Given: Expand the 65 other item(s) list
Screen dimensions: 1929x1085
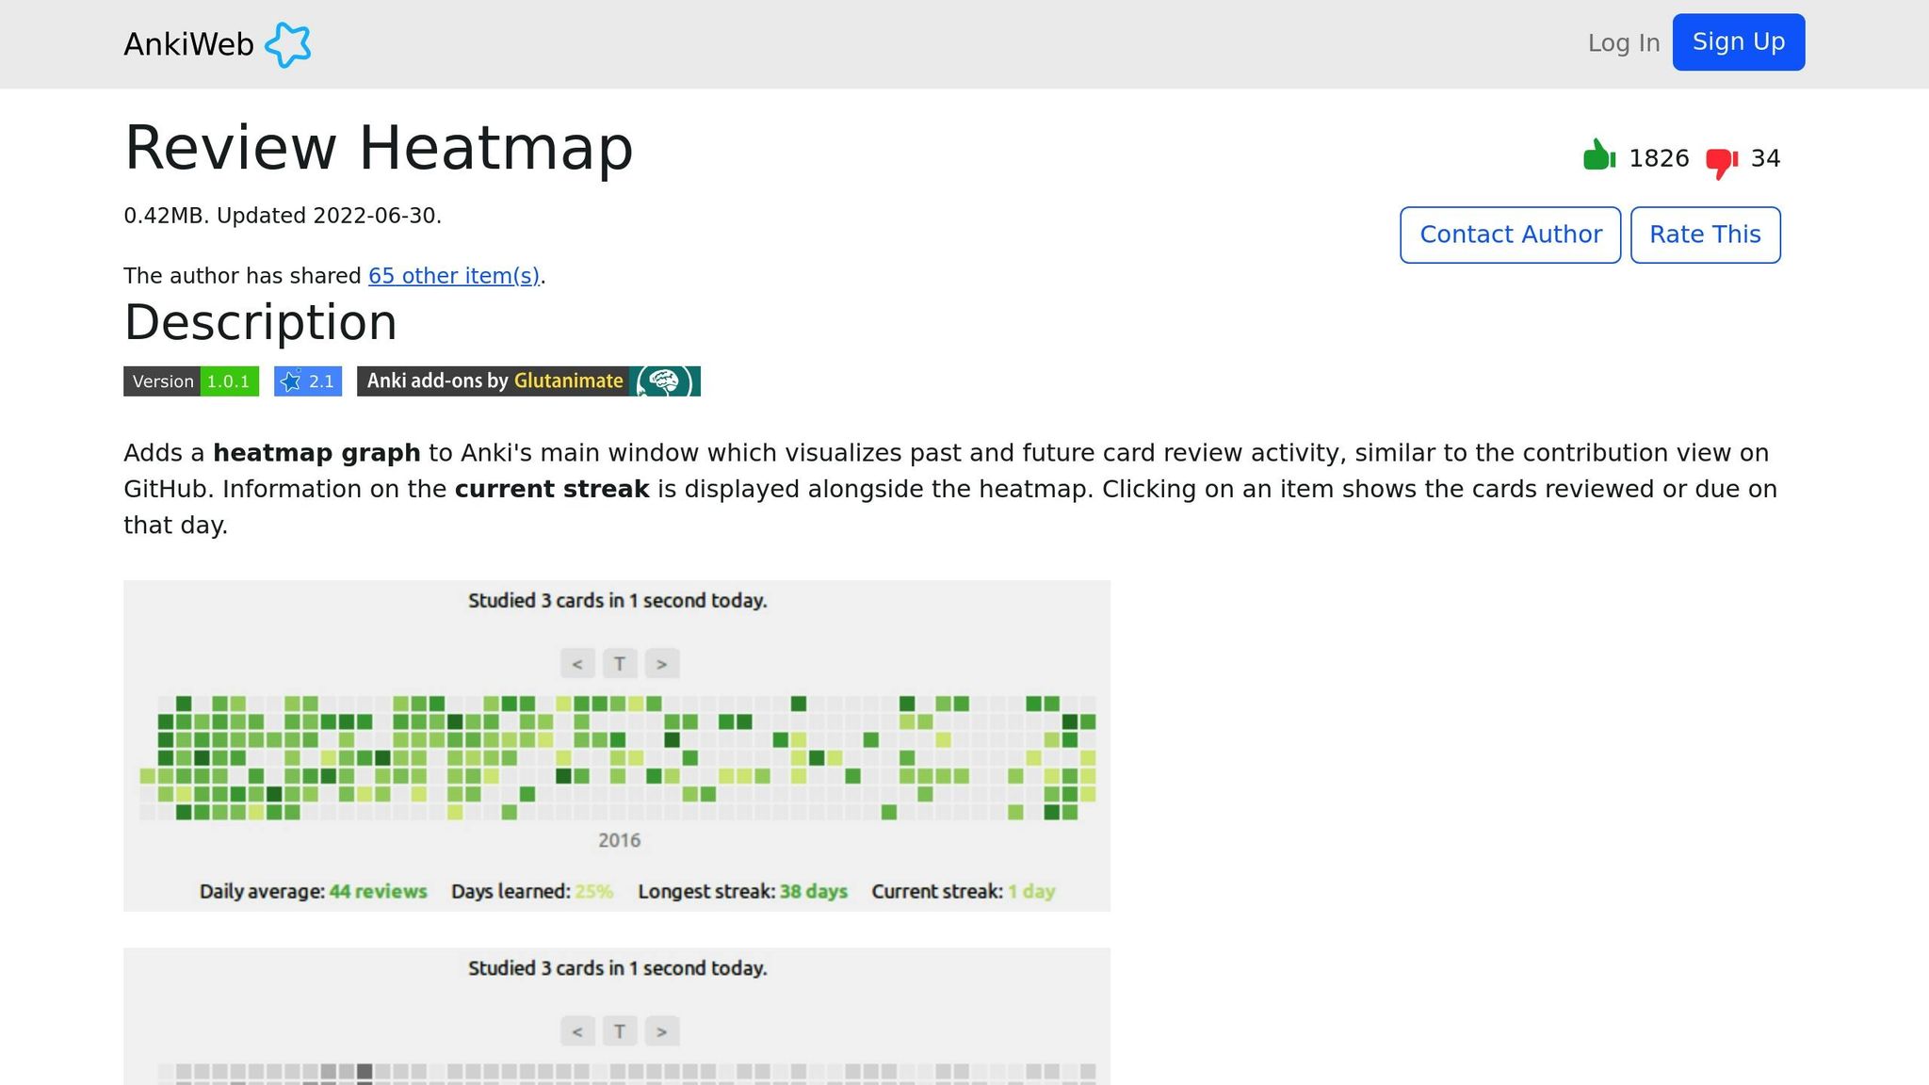Looking at the screenshot, I should (454, 275).
